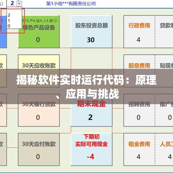Open the dropdown arrow next to value 2
173x173 pixels.
(x=19, y=4)
